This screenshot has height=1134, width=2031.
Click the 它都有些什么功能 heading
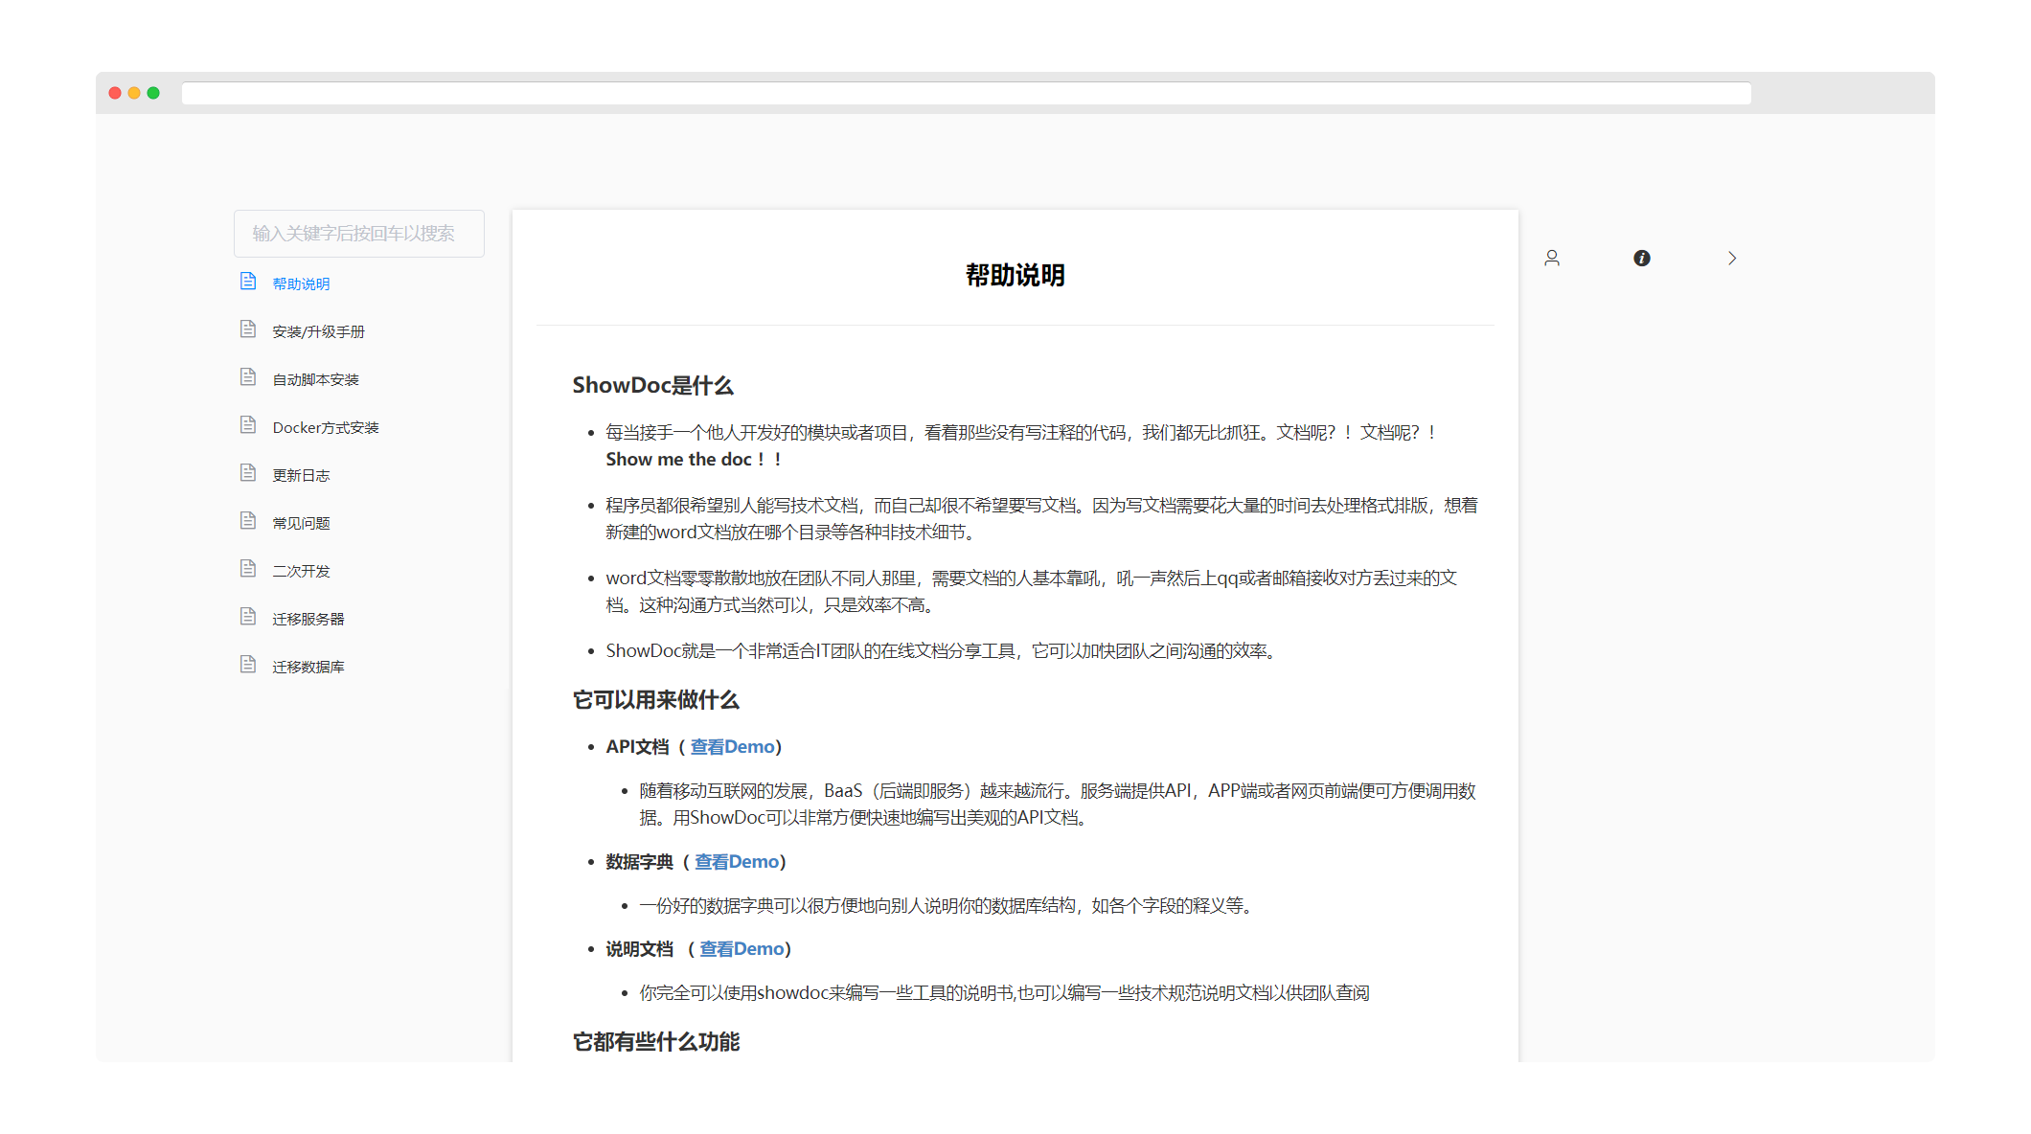pyautogui.click(x=655, y=1042)
